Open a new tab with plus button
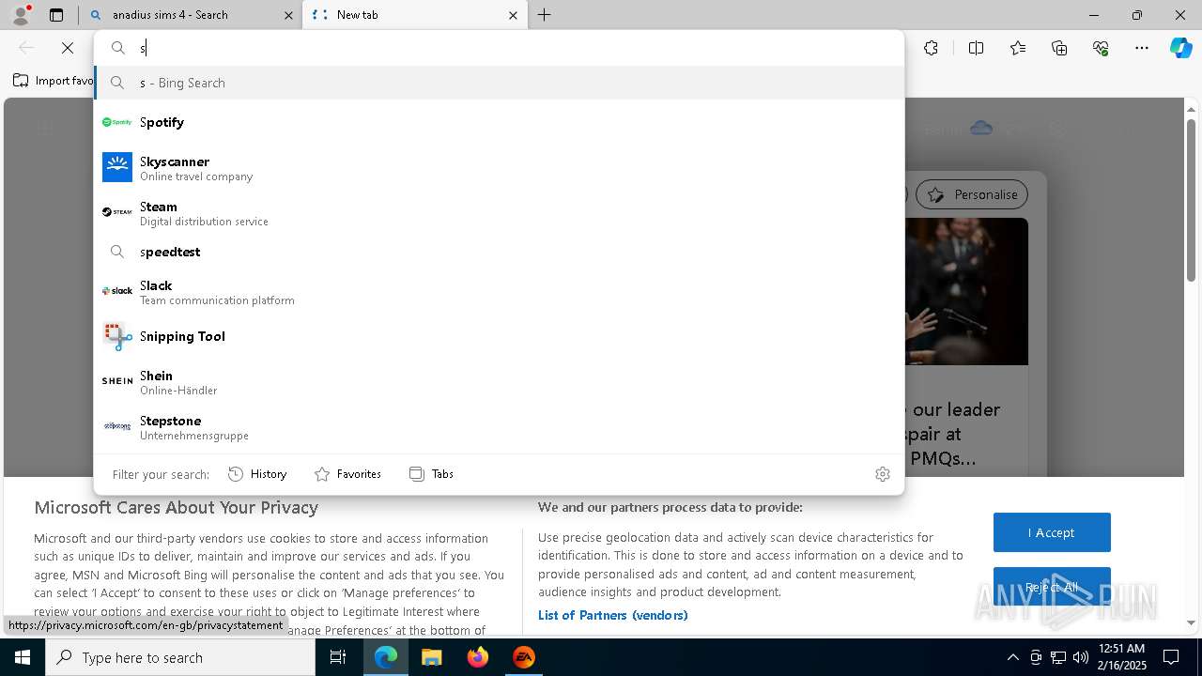The image size is (1202, 676). [545, 15]
